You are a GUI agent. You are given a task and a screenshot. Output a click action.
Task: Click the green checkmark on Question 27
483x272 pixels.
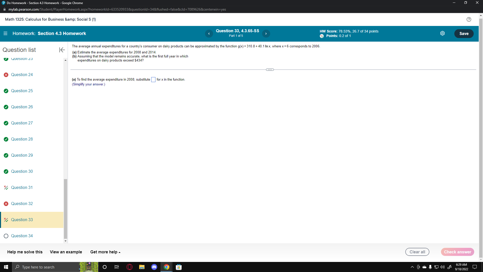6,123
